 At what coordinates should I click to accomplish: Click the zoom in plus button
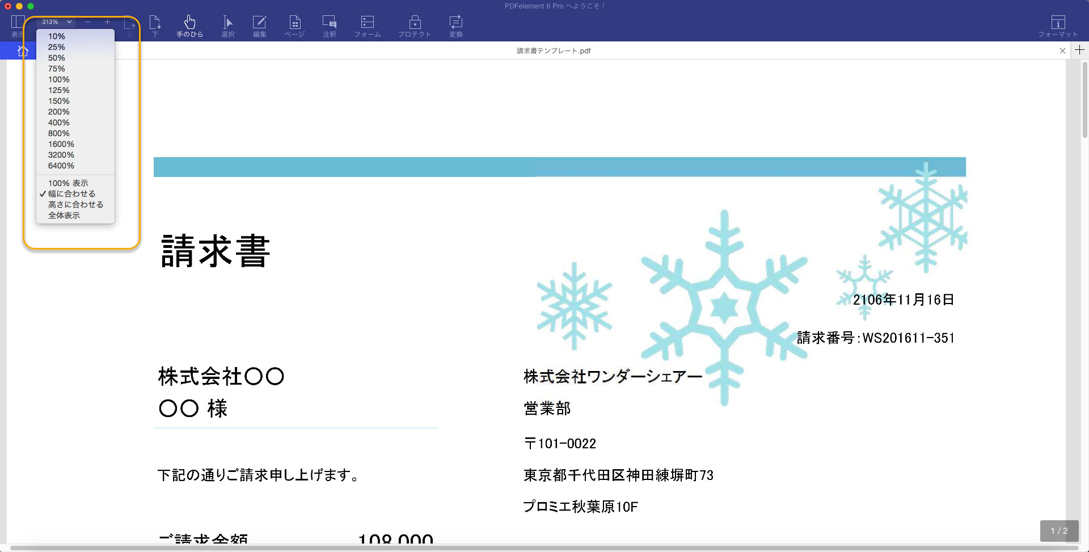(107, 22)
